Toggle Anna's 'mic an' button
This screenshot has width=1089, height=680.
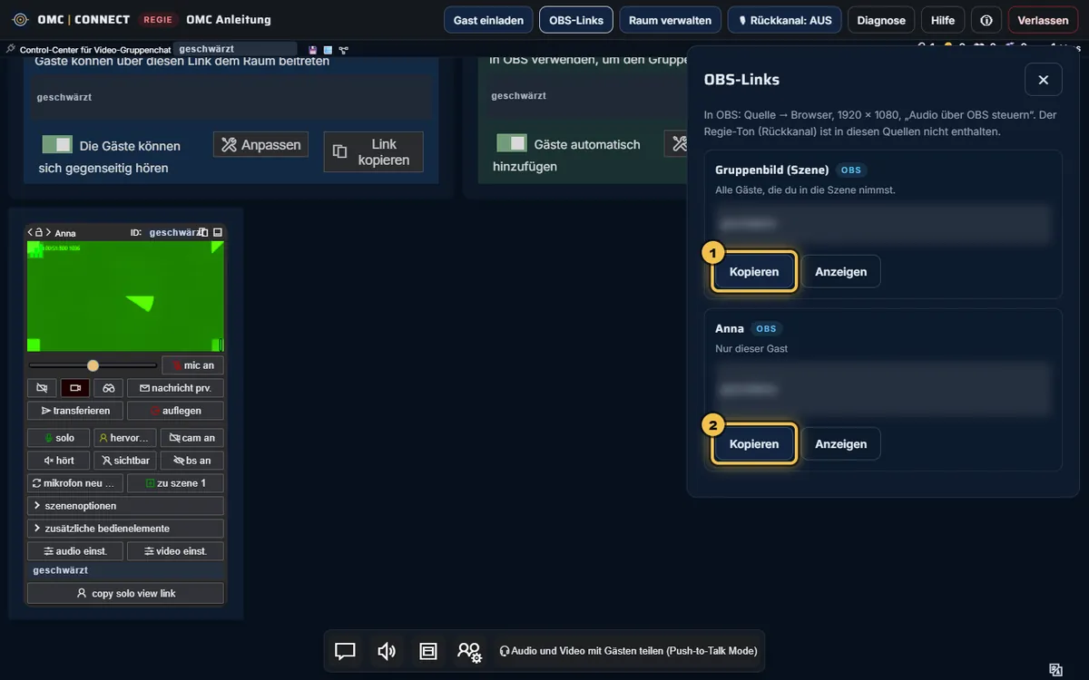(x=193, y=365)
